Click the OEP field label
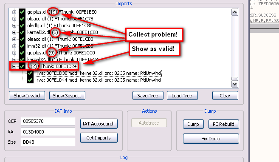Image resolution: width=279 pixels, height=162 pixels. click(x=12, y=121)
